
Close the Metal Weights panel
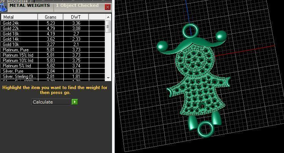[x=107, y=7]
